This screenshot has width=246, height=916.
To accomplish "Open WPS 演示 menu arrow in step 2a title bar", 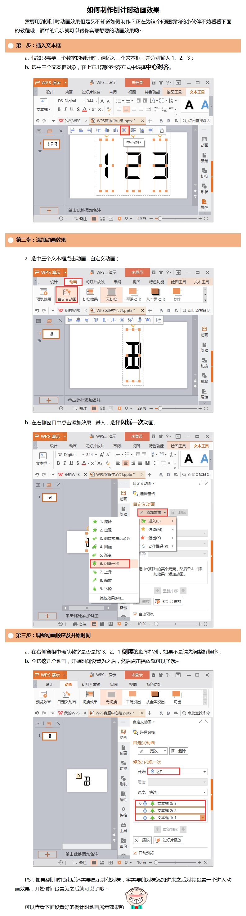I will pos(65,272).
